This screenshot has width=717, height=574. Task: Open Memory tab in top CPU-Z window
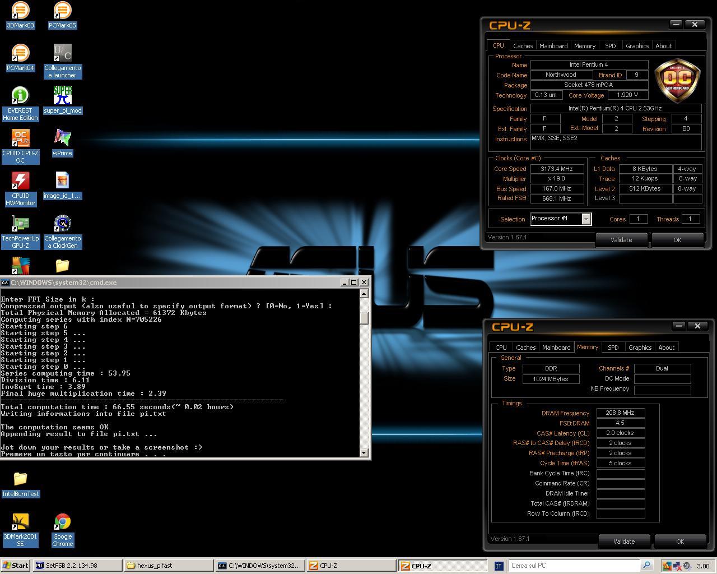(x=585, y=46)
